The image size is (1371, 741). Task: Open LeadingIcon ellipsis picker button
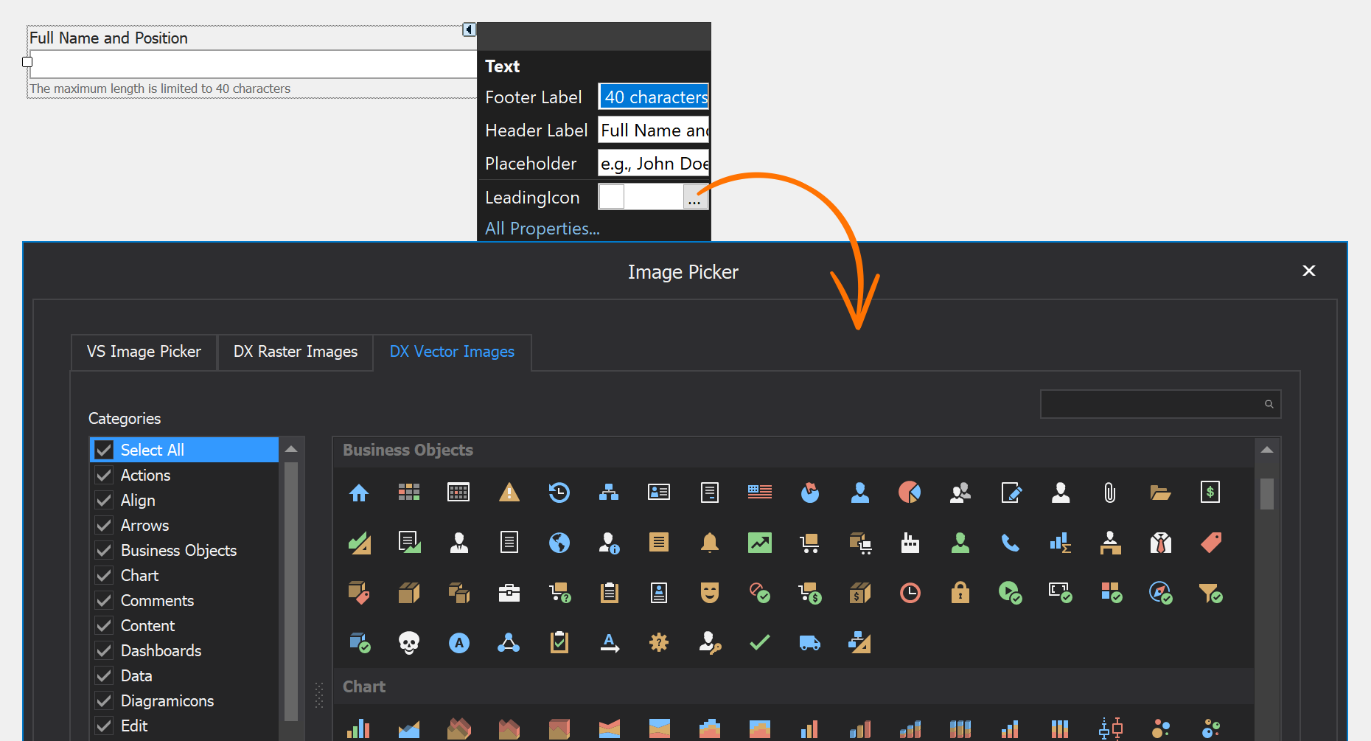694,198
